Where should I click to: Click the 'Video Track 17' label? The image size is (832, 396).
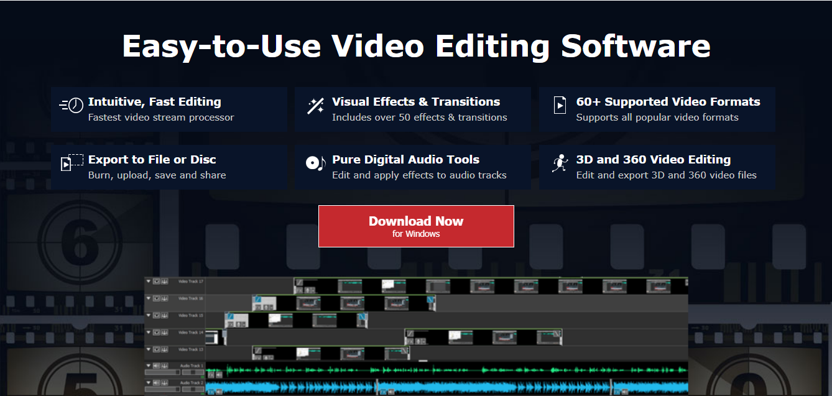tap(191, 281)
